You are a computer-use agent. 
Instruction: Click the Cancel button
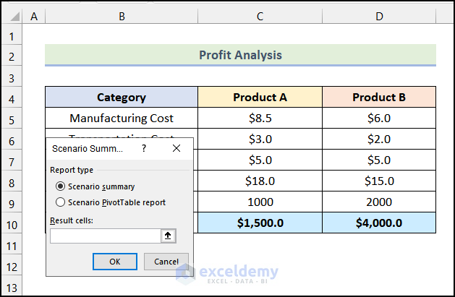[166, 262]
